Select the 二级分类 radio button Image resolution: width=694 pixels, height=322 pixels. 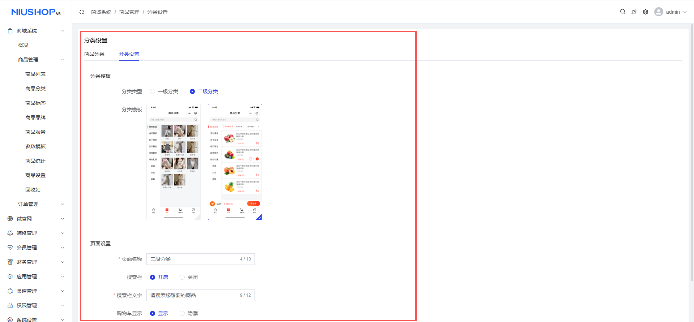[192, 91]
